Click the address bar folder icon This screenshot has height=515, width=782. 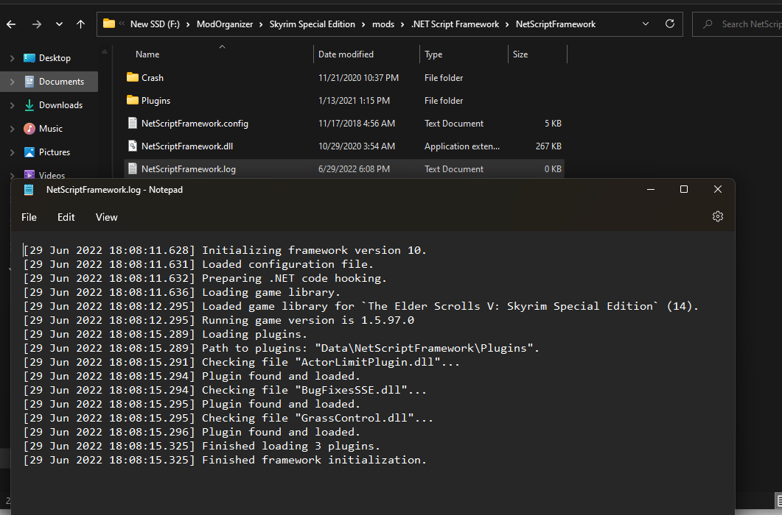coord(109,24)
